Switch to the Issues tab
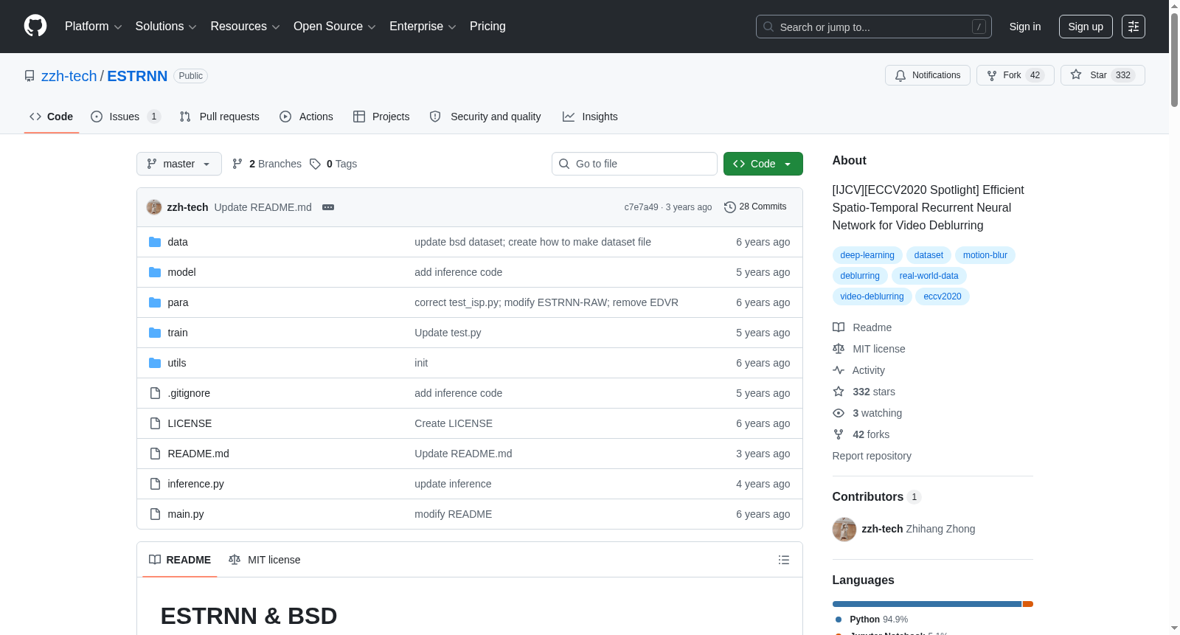The height and width of the screenshot is (635, 1180). click(x=125, y=117)
